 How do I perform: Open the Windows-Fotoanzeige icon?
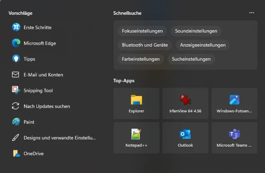(x=234, y=100)
